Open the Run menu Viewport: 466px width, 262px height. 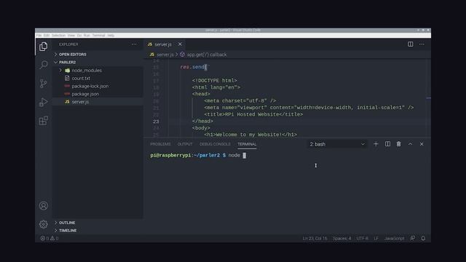tap(87, 36)
